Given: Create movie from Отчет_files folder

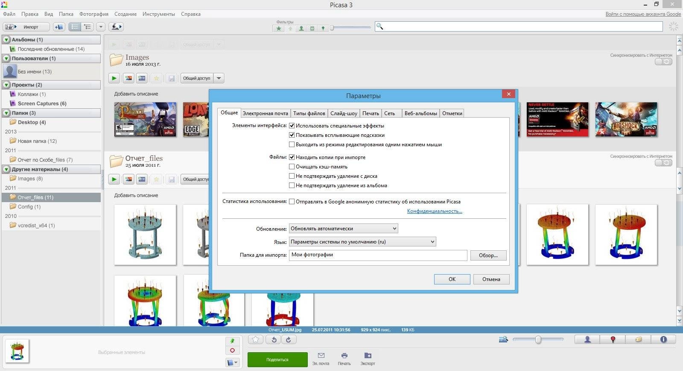Looking at the screenshot, I should 142,179.
